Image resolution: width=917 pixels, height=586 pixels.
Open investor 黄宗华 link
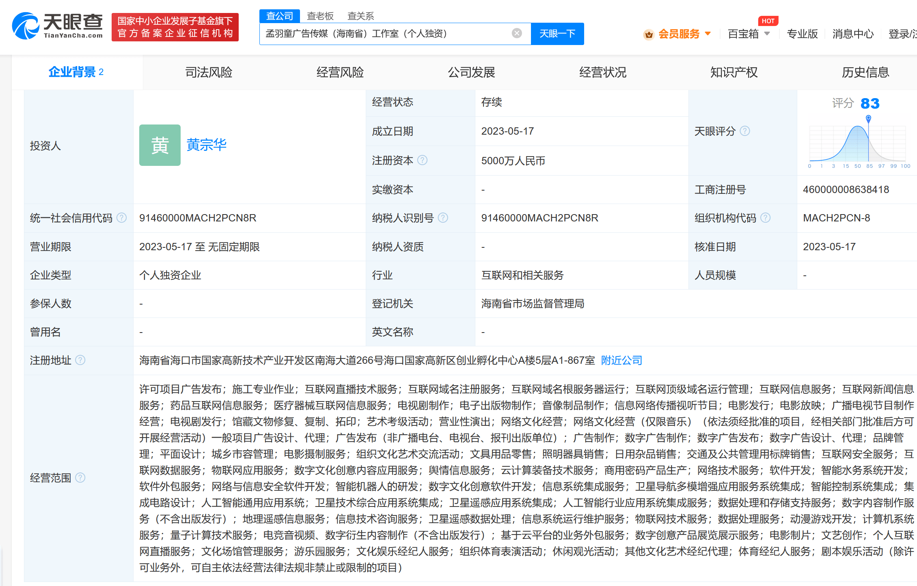(206, 145)
